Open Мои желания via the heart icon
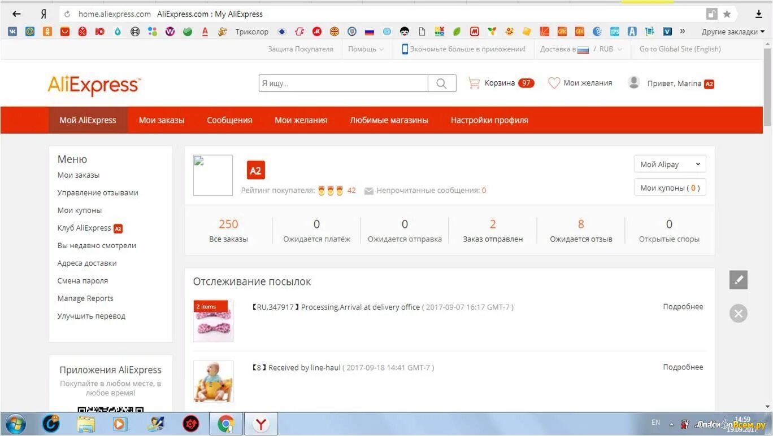Viewport: 773px width, 436px height. pos(554,83)
